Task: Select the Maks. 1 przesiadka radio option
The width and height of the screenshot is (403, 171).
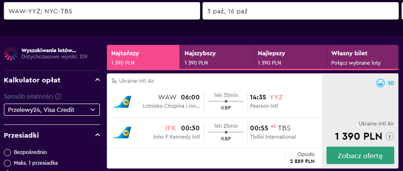Action: (x=8, y=163)
